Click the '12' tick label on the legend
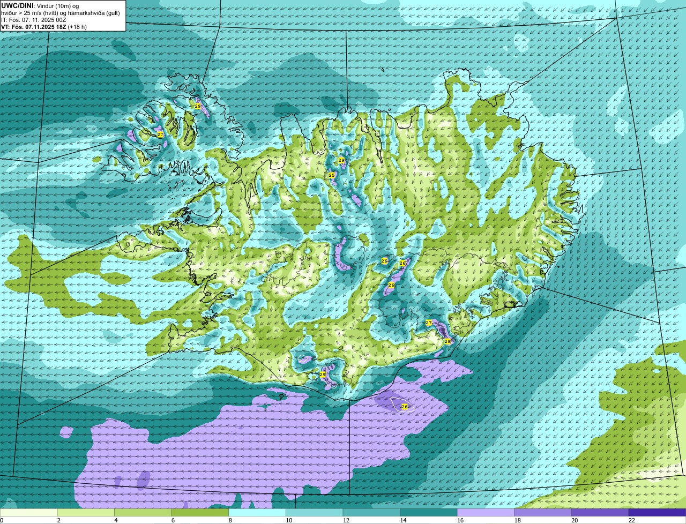Image resolution: width=686 pixels, height=524 pixels. 346,520
